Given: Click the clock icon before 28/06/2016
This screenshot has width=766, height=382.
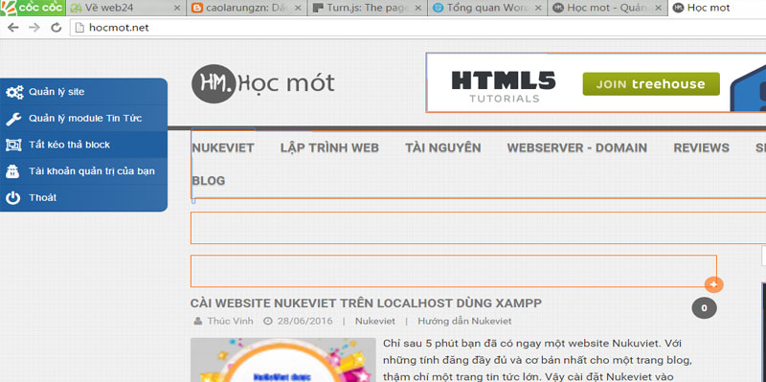Looking at the screenshot, I should pyautogui.click(x=268, y=321).
